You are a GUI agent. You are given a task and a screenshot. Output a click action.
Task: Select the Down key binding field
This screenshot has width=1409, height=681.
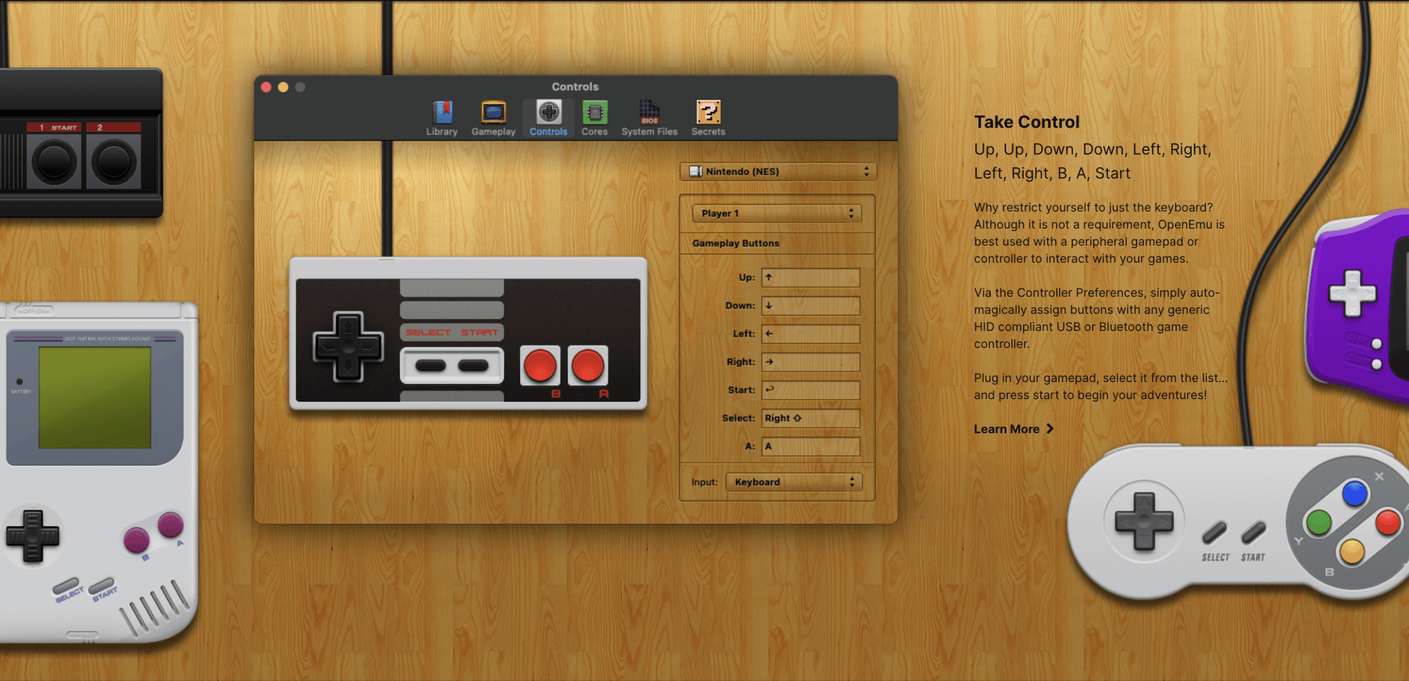point(810,306)
